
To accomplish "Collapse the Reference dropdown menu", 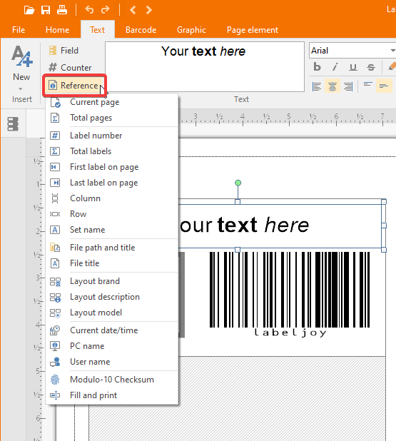I will pyautogui.click(x=74, y=85).
